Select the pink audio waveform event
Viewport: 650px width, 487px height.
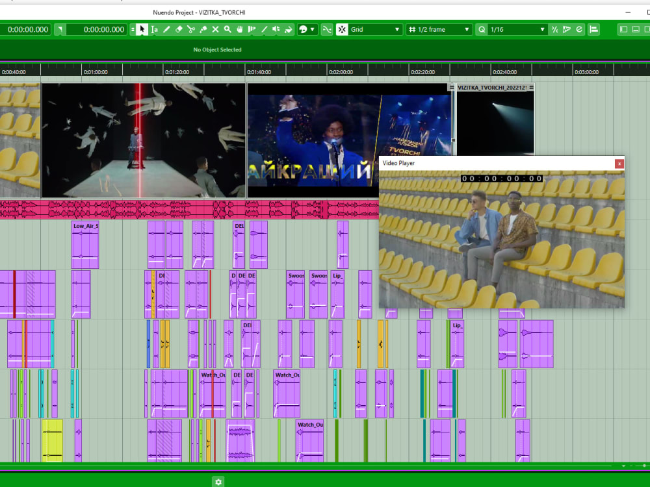point(189,210)
